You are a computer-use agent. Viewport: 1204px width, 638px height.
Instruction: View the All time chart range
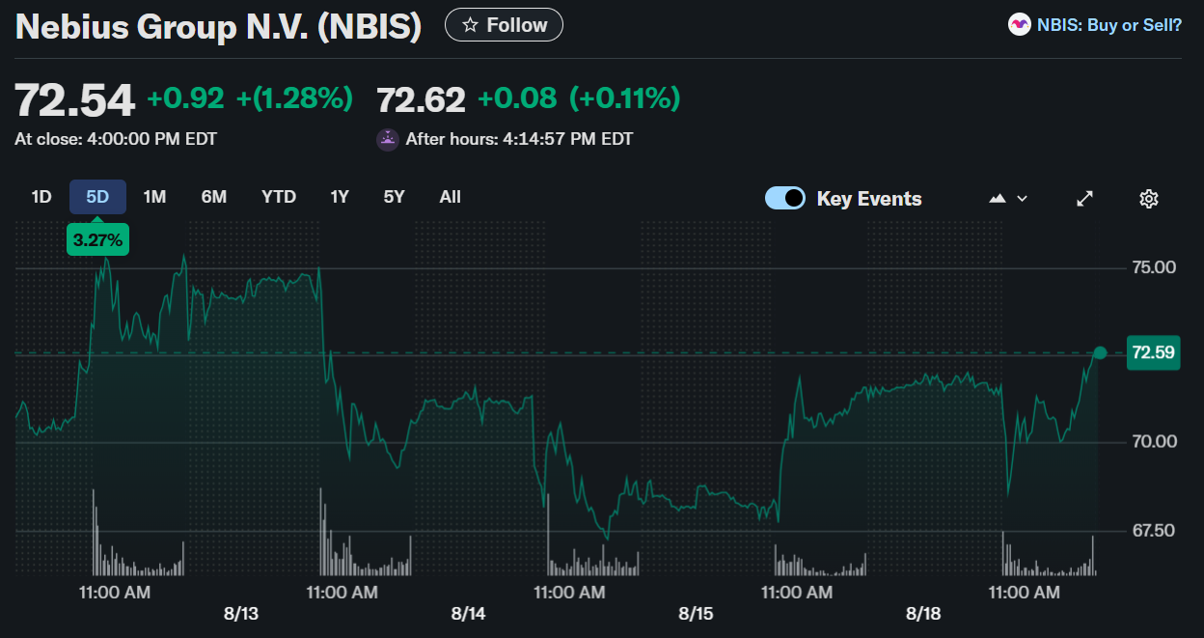450,197
